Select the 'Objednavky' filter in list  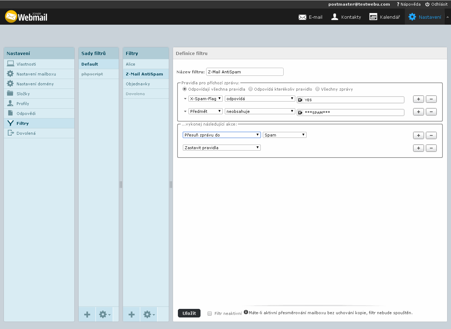(x=138, y=84)
